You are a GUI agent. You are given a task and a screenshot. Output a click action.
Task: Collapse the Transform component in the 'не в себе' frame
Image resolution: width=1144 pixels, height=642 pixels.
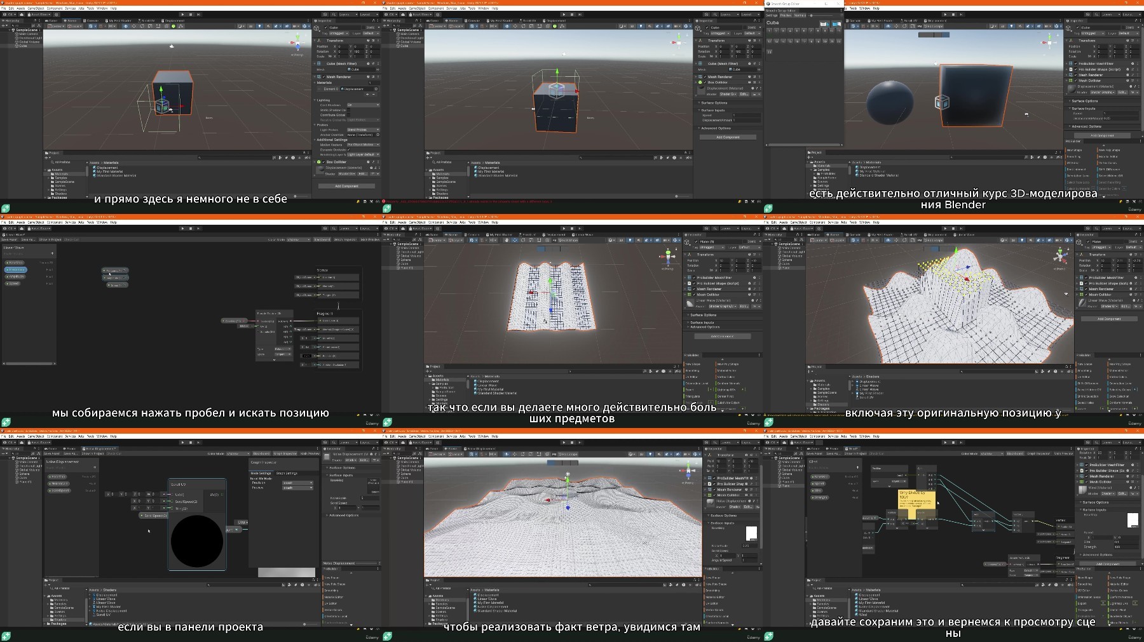315,41
